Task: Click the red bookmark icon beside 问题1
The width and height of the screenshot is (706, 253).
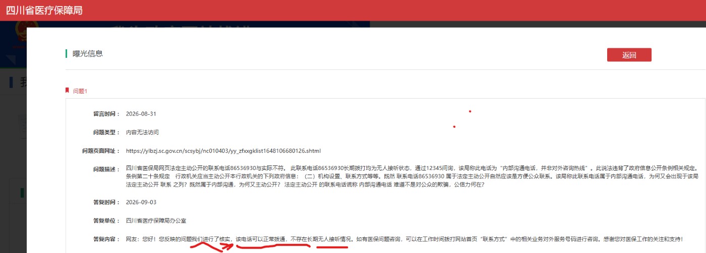Action: pyautogui.click(x=67, y=91)
